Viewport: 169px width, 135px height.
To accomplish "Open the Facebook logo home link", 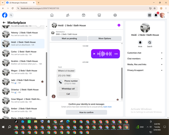I will pos(5,15).
